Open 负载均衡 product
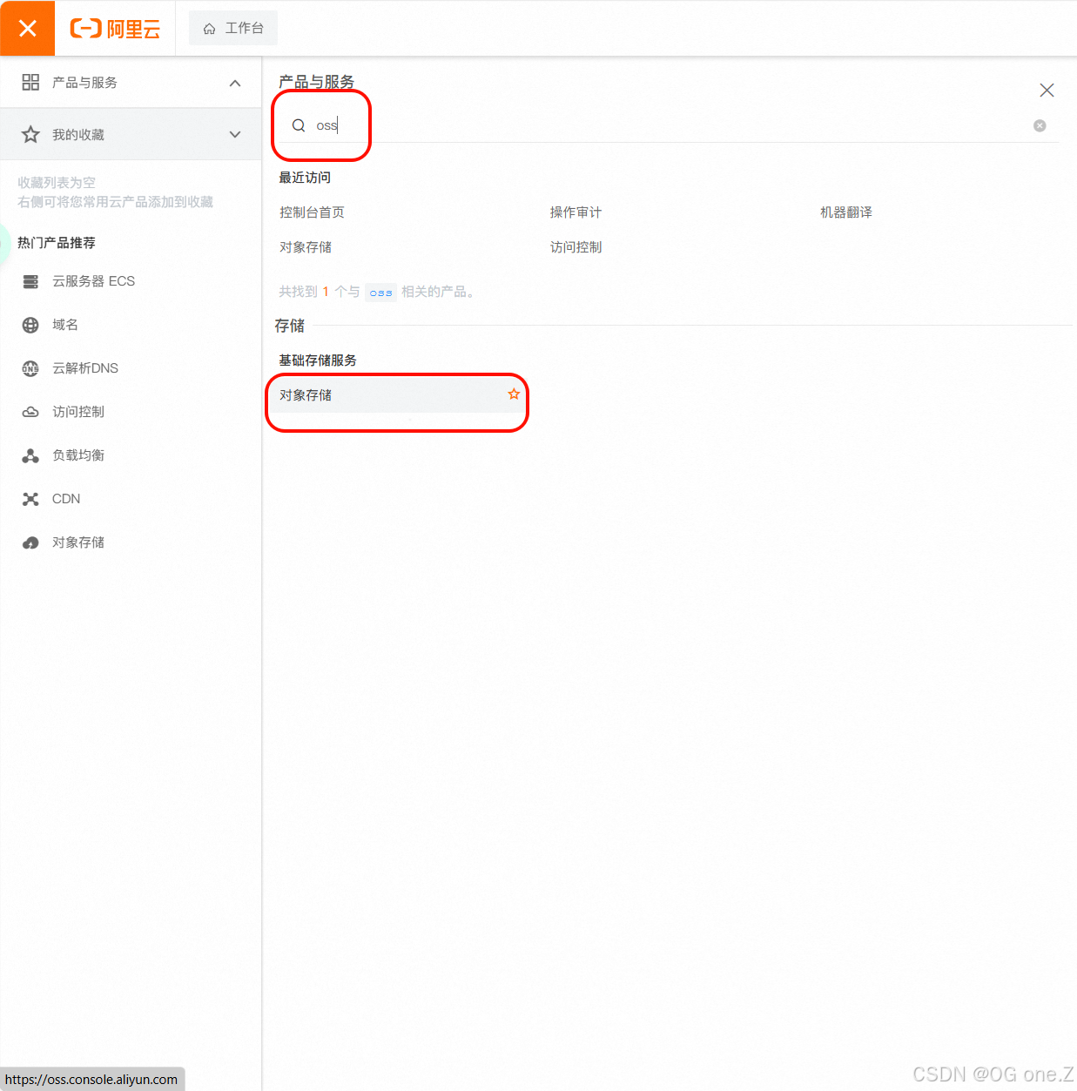The height and width of the screenshot is (1091, 1077). pos(78,455)
